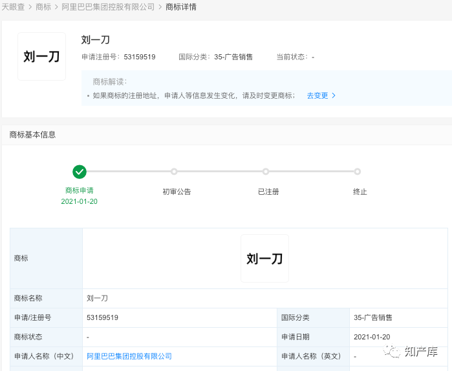Click the 35-广告销售 class value in table
Viewport: 452px width, 371px height.
click(x=373, y=317)
